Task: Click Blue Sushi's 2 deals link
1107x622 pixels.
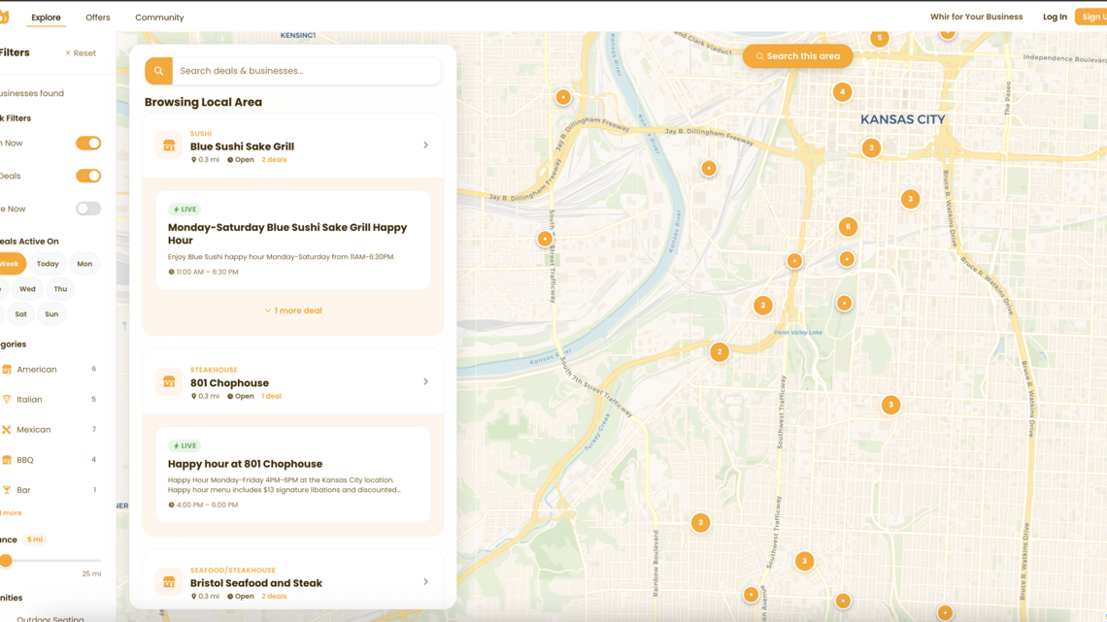Action: tap(274, 160)
